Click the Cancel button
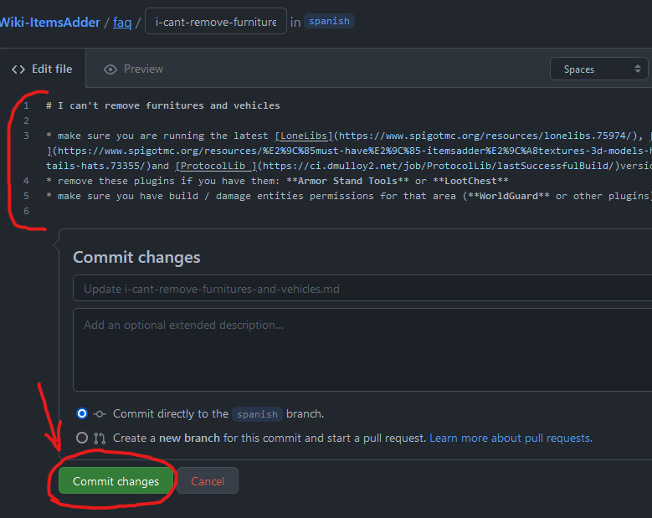The image size is (652, 518). 208,481
